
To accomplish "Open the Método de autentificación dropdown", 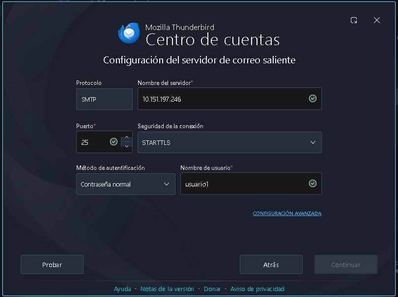I will click(x=126, y=184).
